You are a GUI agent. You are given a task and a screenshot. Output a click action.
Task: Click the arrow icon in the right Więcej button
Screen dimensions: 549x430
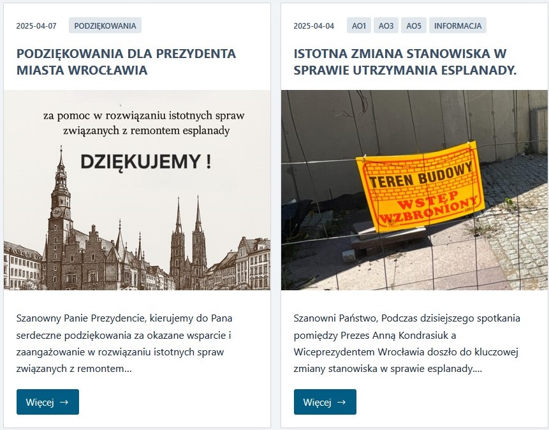341,402
